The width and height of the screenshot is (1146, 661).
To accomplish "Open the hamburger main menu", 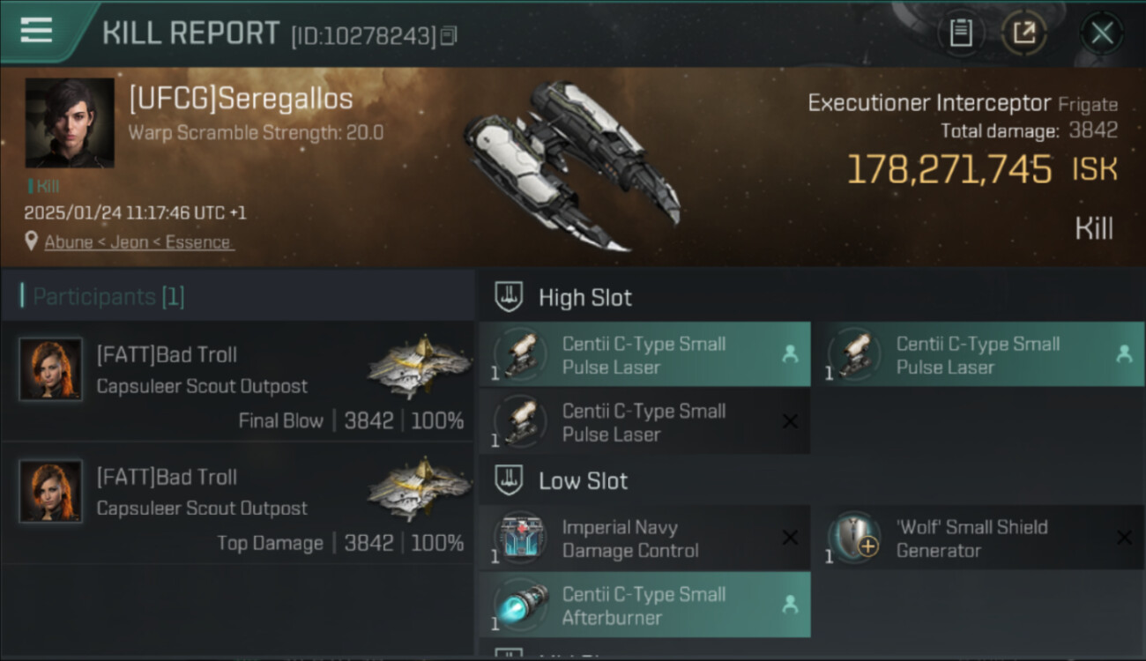I will (x=36, y=31).
